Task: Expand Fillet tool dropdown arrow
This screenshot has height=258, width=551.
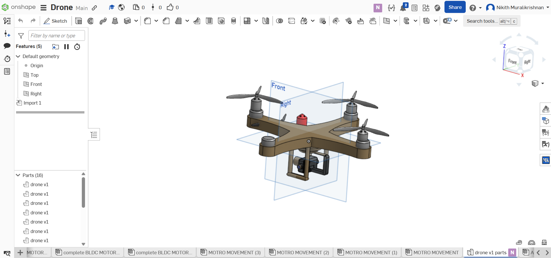Action: pos(156,21)
